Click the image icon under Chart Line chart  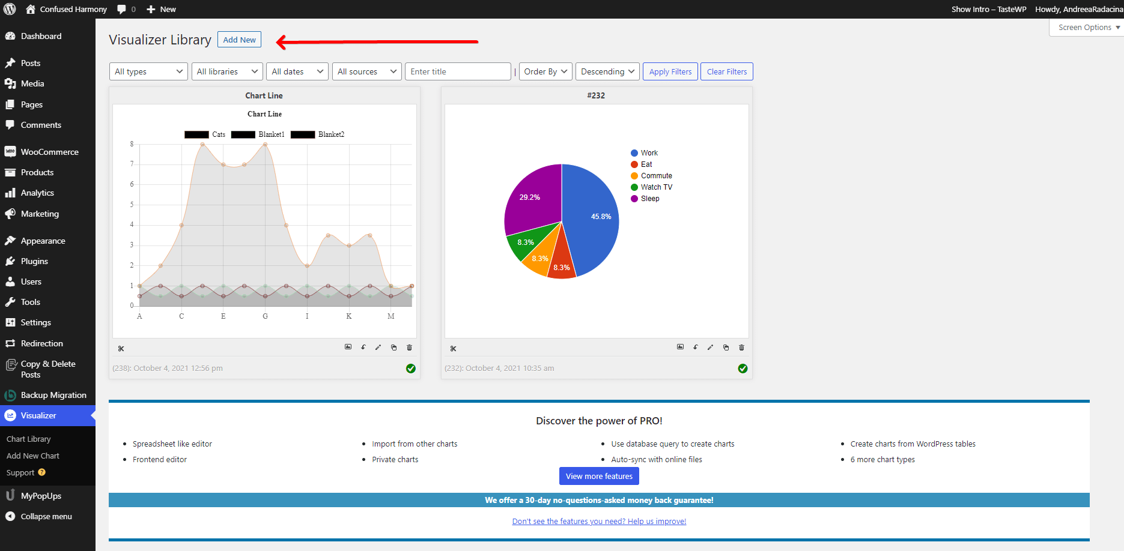[x=348, y=347]
